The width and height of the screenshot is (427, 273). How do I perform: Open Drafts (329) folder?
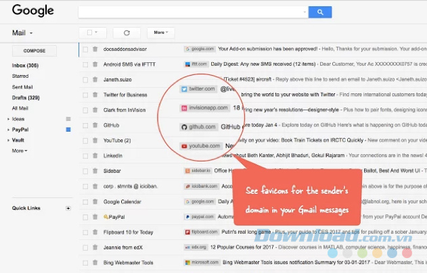click(26, 97)
